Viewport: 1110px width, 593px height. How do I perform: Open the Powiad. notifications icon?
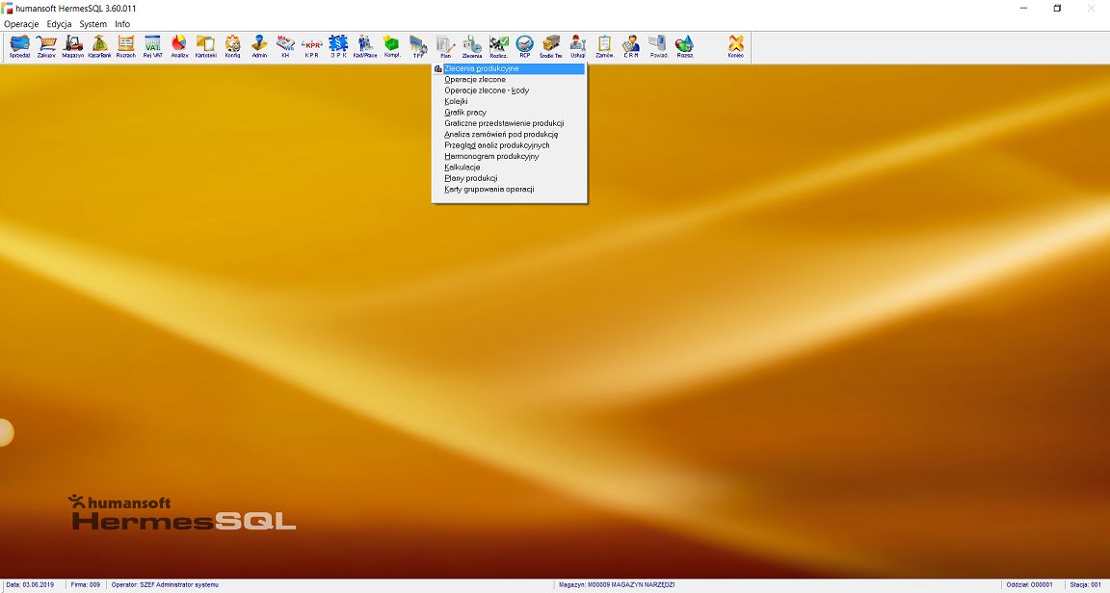(x=658, y=47)
